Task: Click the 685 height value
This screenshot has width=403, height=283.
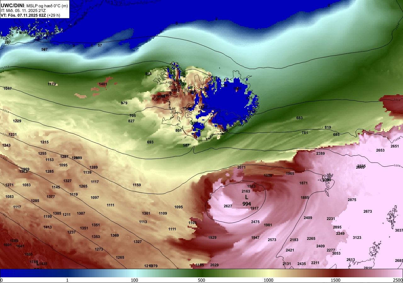Action: [336, 135]
